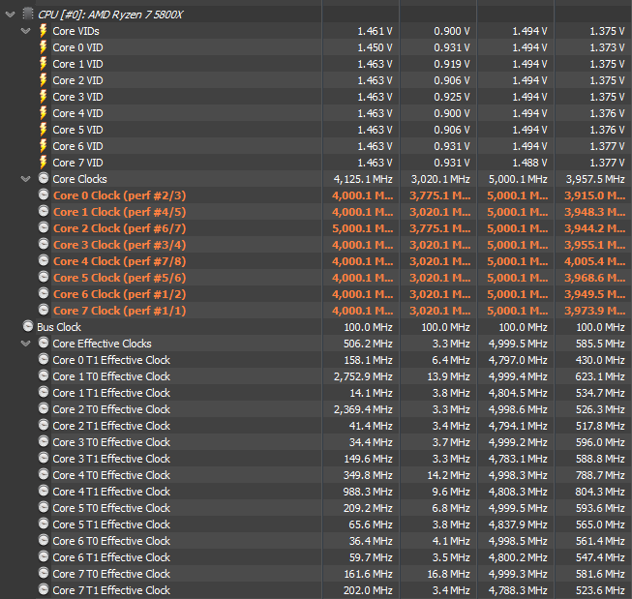Click the clock icon for Core 4 Clock (perf #7/8)
This screenshot has width=632, height=599.
(x=44, y=260)
